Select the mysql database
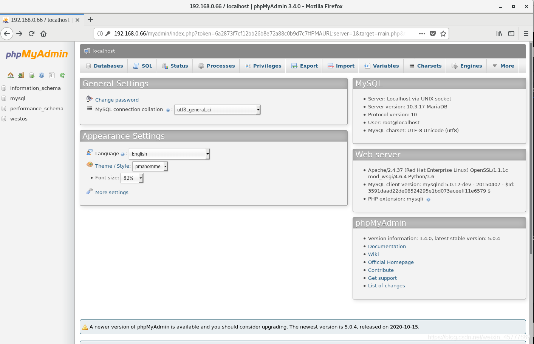The image size is (534, 344). tap(18, 98)
